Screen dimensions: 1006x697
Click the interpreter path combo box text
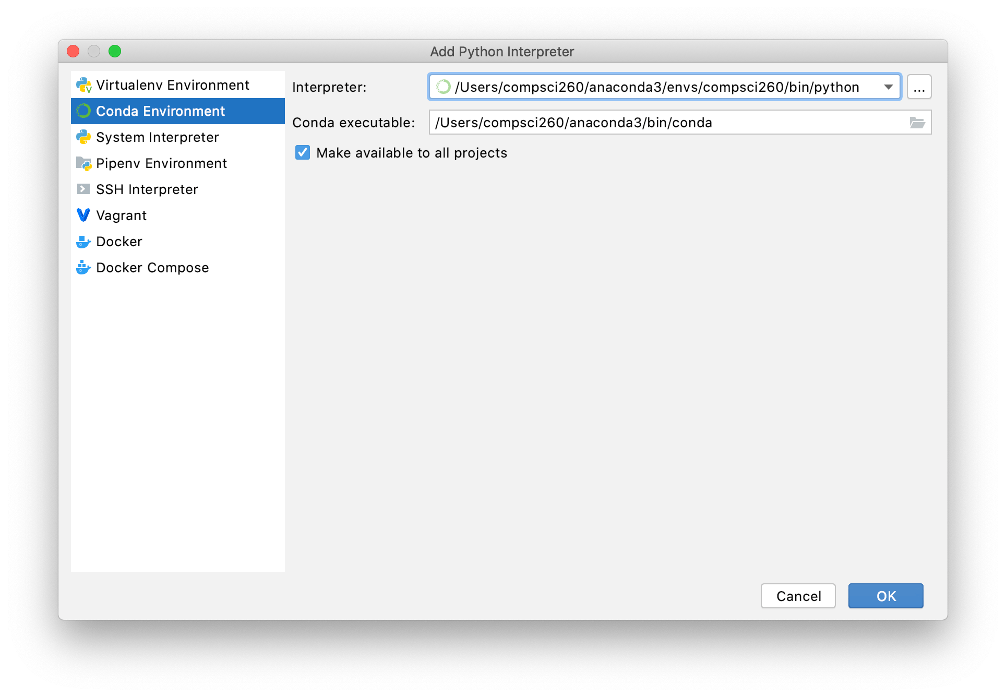(656, 87)
